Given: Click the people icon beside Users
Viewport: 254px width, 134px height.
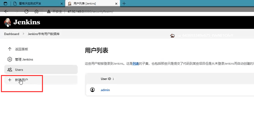Looking at the screenshot, I should click(x=10, y=70).
